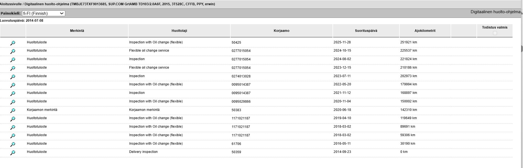View details of 2023-07-11 Inspection row
The image size is (523, 168).
[13, 77]
